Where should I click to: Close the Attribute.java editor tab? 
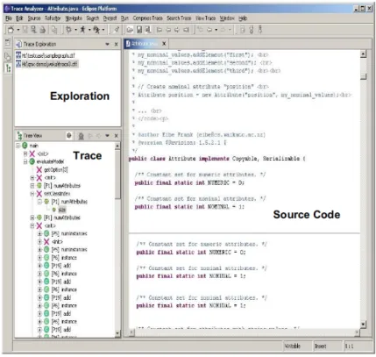pos(164,44)
